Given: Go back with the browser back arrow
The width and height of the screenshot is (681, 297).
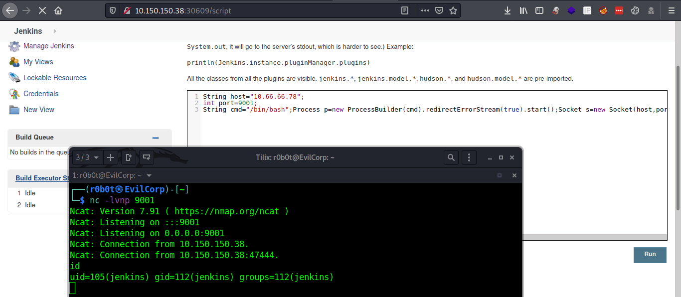Looking at the screenshot, I should [x=10, y=10].
